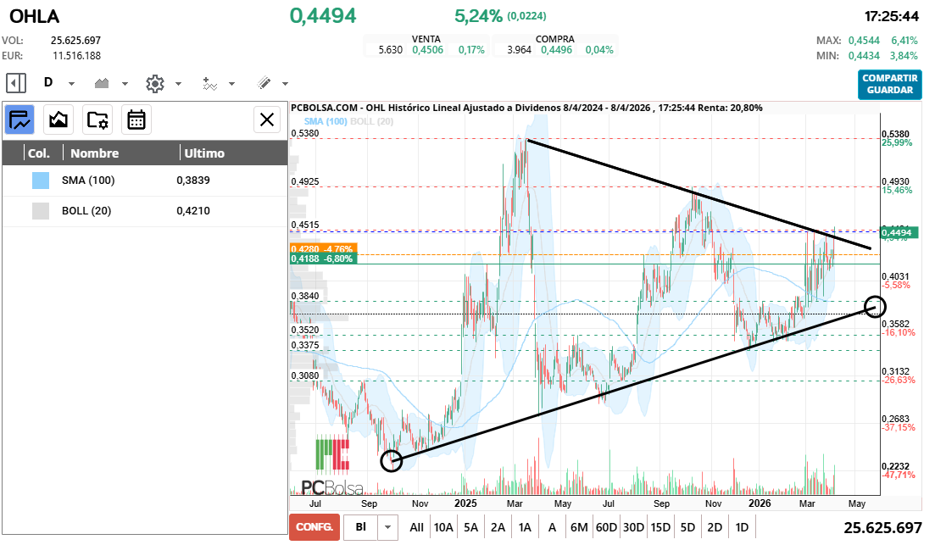
Task: Open the period dropdown arrow next to D
Action: pos(71,83)
